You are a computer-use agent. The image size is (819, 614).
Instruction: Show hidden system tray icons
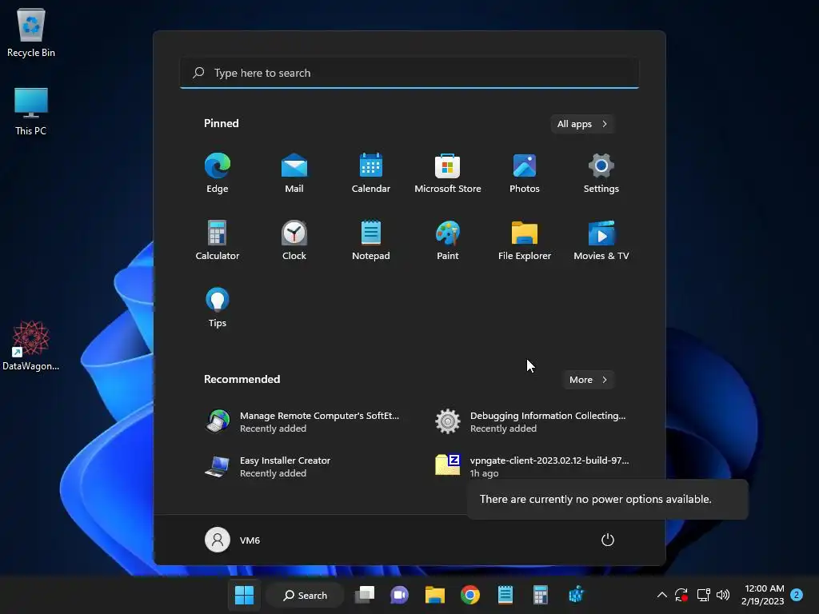(661, 595)
